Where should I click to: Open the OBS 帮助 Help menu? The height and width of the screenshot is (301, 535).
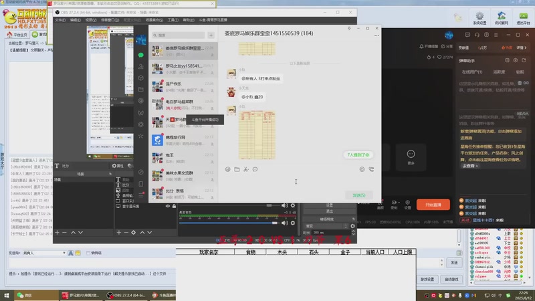189,20
